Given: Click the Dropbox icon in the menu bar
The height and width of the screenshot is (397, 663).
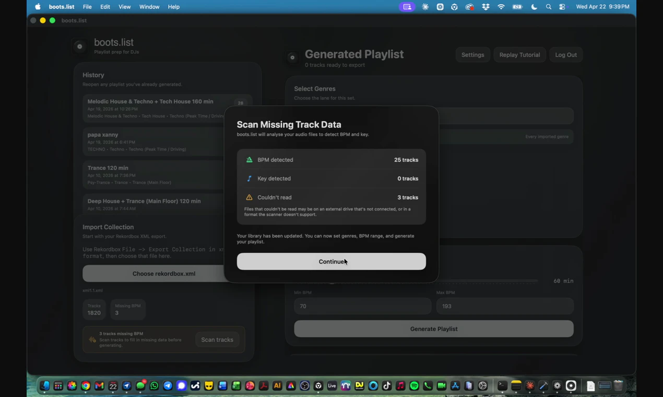Looking at the screenshot, I should pyautogui.click(x=486, y=7).
